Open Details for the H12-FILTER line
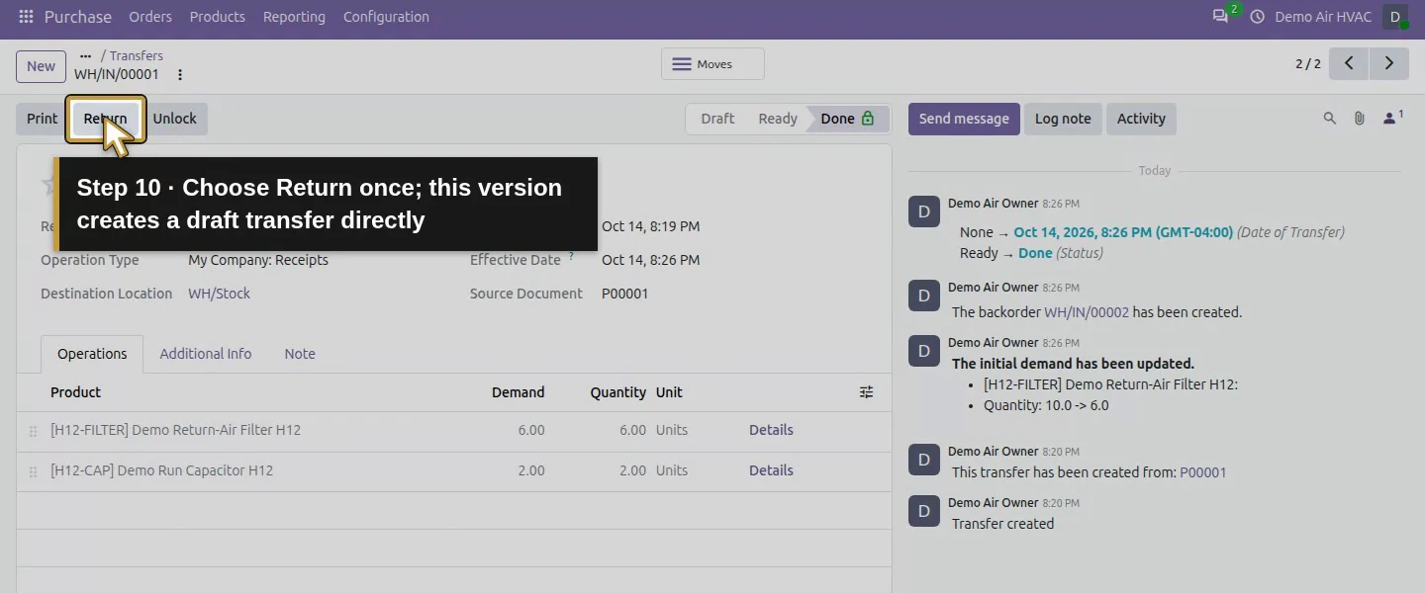Image resolution: width=1425 pixels, height=593 pixels. (771, 430)
